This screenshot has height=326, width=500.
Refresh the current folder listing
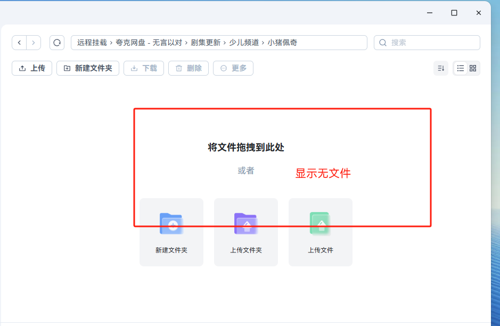[x=57, y=43]
